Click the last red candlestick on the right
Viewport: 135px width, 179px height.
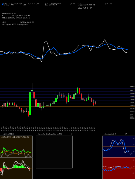(96, 103)
